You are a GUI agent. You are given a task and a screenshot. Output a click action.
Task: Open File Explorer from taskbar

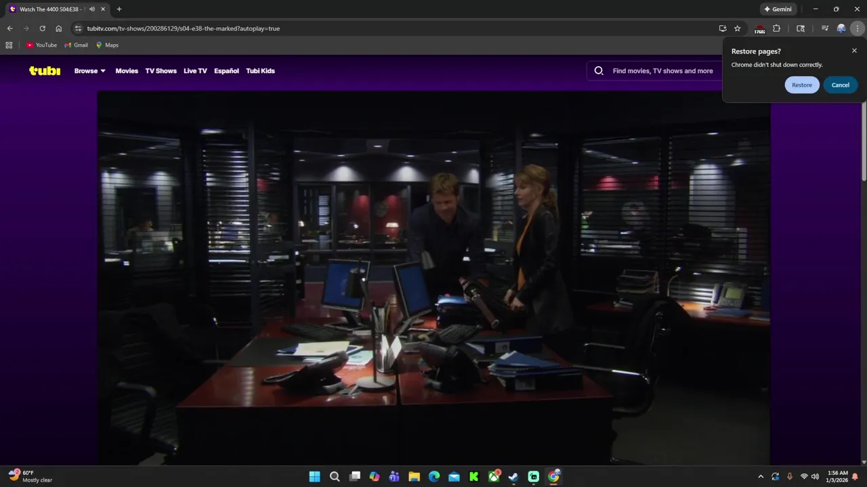tap(414, 476)
